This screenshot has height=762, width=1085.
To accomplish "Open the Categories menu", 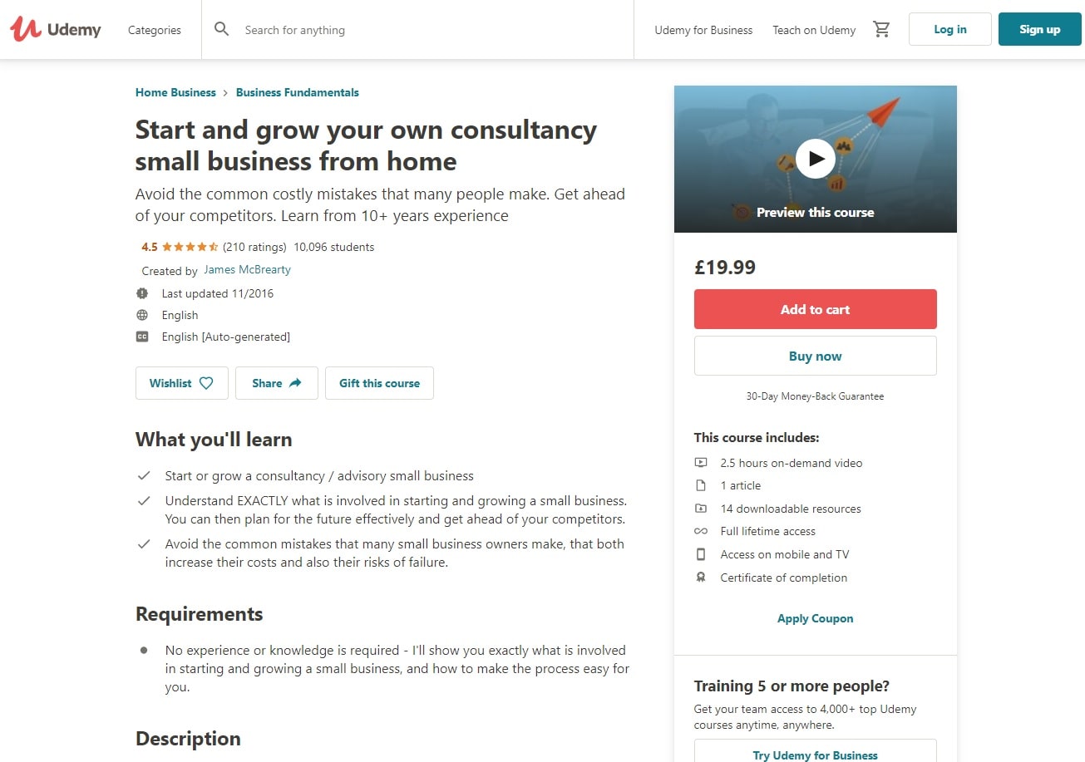I will click(x=155, y=30).
